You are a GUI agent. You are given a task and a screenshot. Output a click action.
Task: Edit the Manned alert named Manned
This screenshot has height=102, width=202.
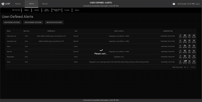[x=180, y=52]
